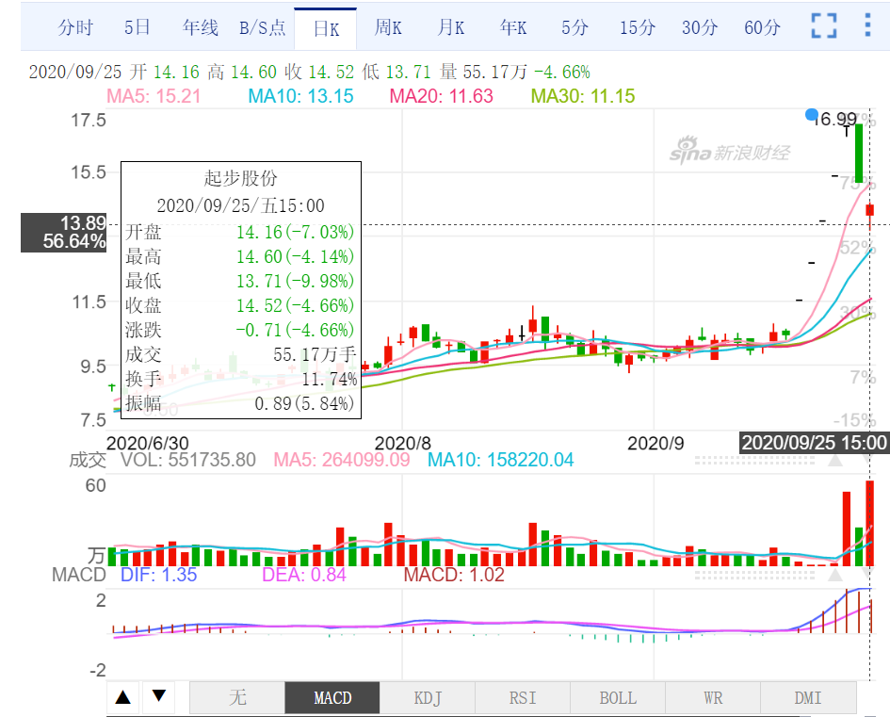Switch indicator off by selecting 无

point(237,697)
